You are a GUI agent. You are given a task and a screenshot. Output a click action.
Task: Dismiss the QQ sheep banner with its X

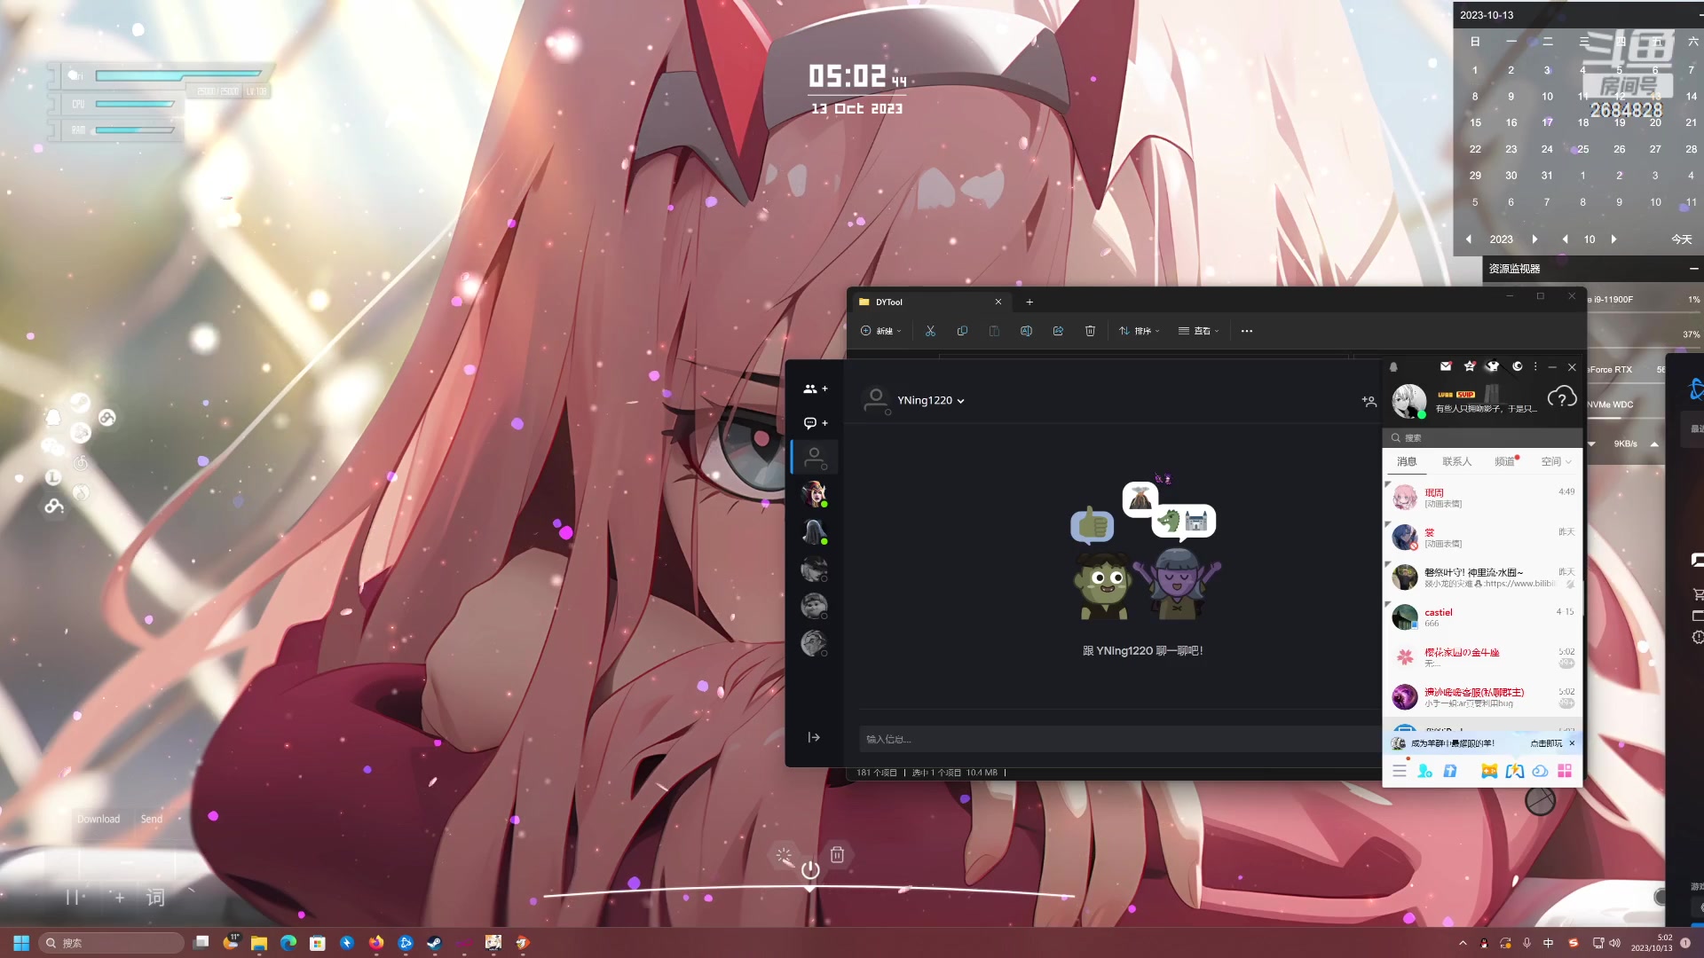1572,743
